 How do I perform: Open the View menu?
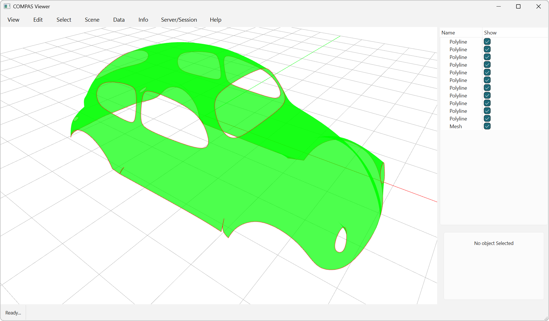pos(13,20)
